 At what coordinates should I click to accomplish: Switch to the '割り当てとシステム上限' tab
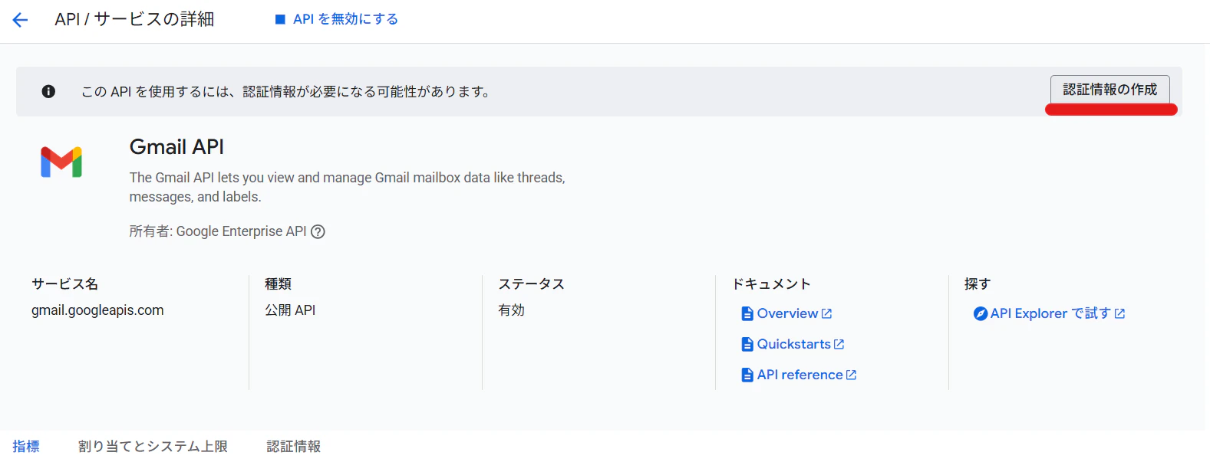[x=153, y=446]
